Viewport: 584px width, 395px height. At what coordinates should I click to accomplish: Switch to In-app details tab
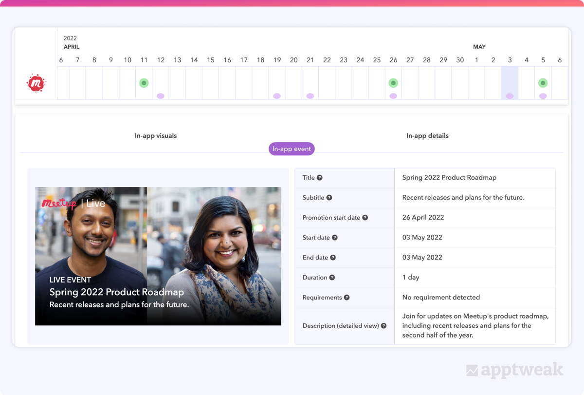coord(427,136)
